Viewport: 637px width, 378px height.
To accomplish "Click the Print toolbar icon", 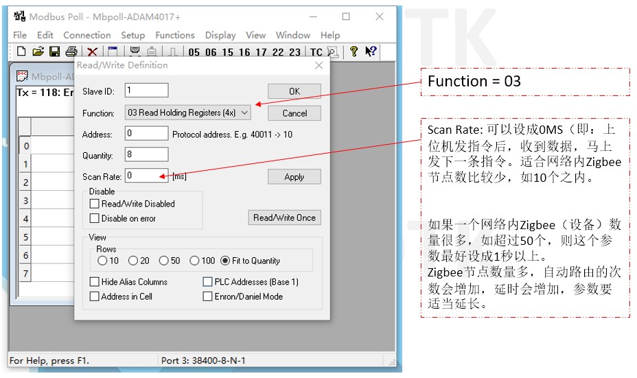I will (71, 51).
